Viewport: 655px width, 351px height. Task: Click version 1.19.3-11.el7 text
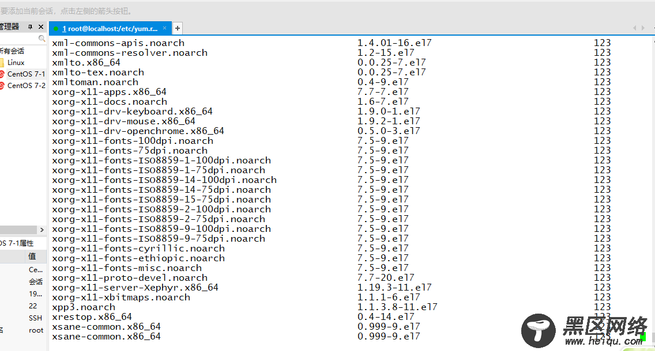(x=394, y=288)
